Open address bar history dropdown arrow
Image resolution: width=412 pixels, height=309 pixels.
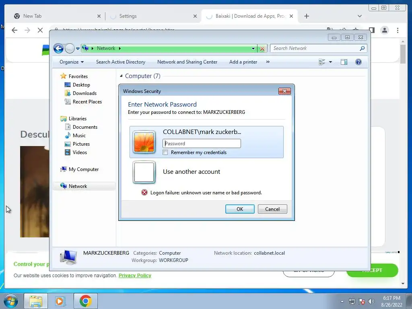[253, 48]
